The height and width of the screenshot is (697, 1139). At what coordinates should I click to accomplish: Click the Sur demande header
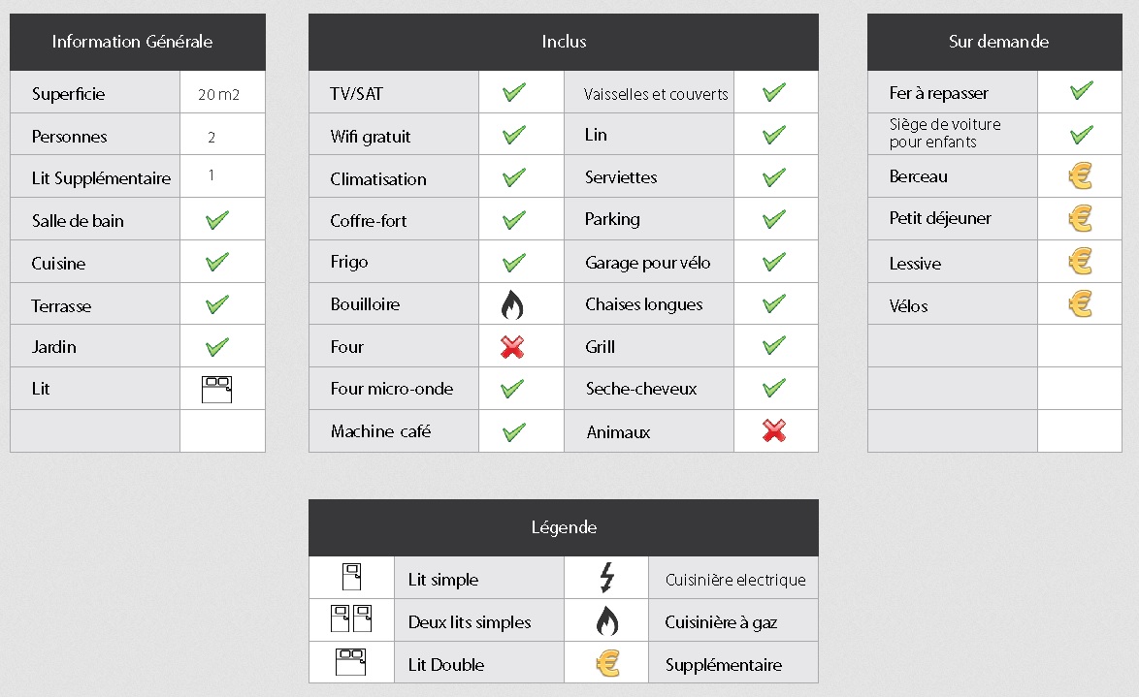click(995, 42)
